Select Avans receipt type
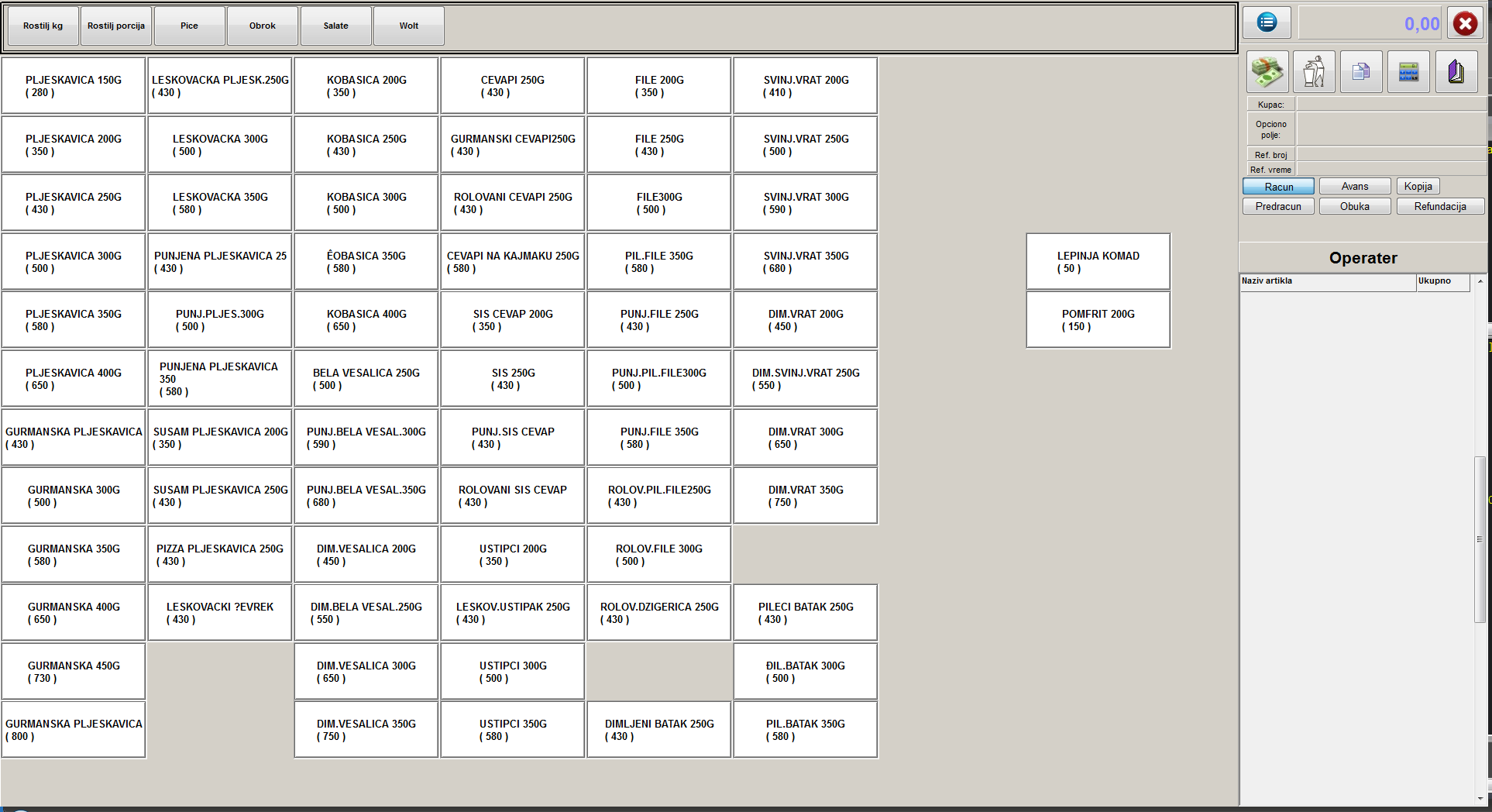1492x812 pixels. pyautogui.click(x=1354, y=187)
